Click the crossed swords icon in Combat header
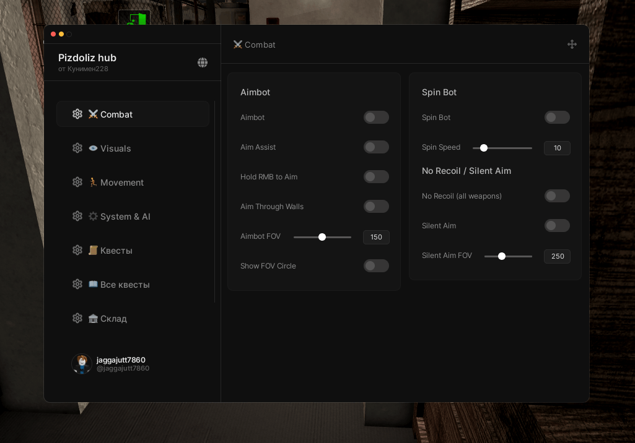Image resolution: width=635 pixels, height=443 pixels. pos(238,45)
